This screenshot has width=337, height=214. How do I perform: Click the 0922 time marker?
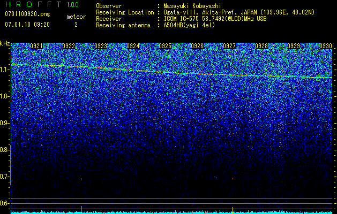coord(69,46)
